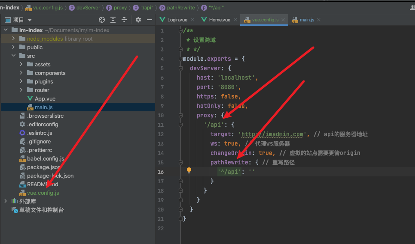Expand the node_modules folder
415x244 pixels.
coord(13,39)
